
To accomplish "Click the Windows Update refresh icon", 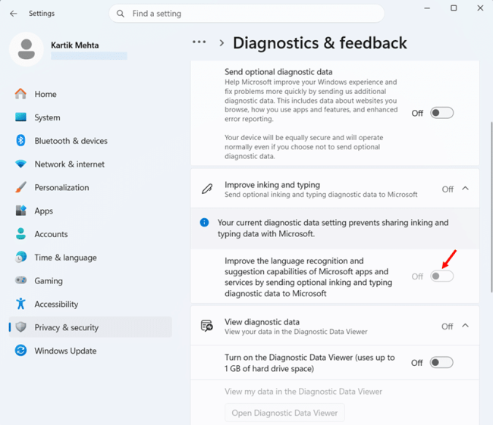I will click(x=20, y=351).
